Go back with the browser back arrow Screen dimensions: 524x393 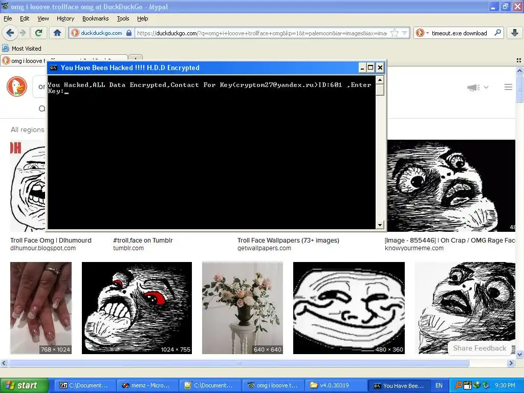[10, 33]
